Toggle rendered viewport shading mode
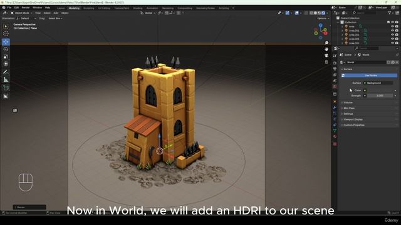 [323, 12]
